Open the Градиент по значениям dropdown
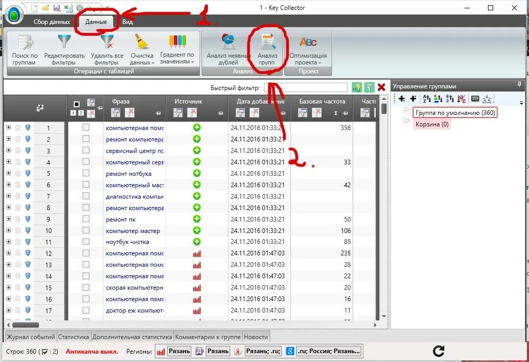The width and height of the screenshot is (529, 362). [x=177, y=49]
